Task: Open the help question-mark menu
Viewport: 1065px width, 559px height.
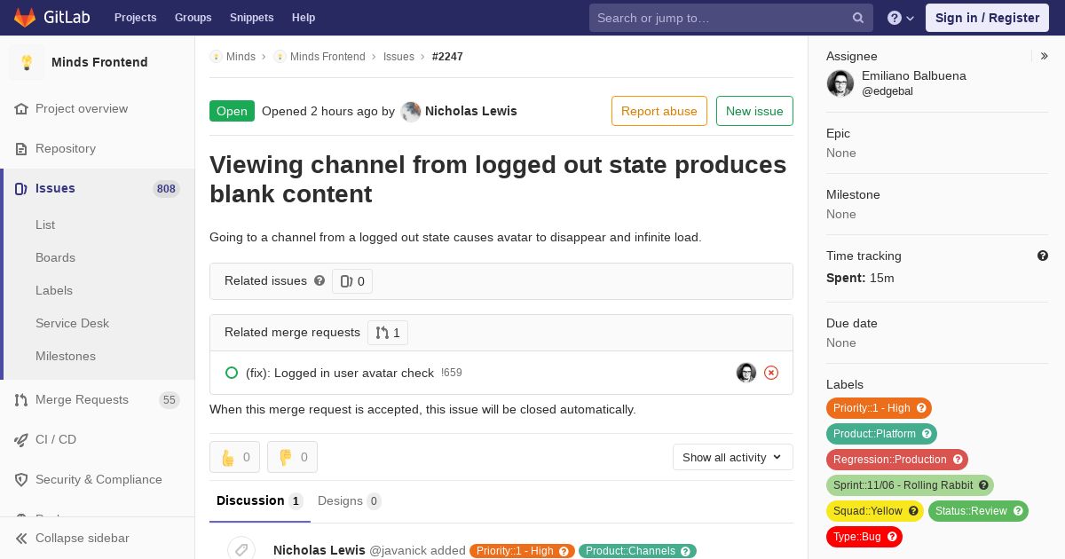Action: 901,18
